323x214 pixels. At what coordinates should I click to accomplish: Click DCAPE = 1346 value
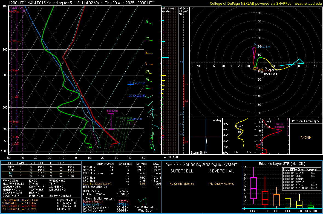pyautogui.click(x=12, y=193)
